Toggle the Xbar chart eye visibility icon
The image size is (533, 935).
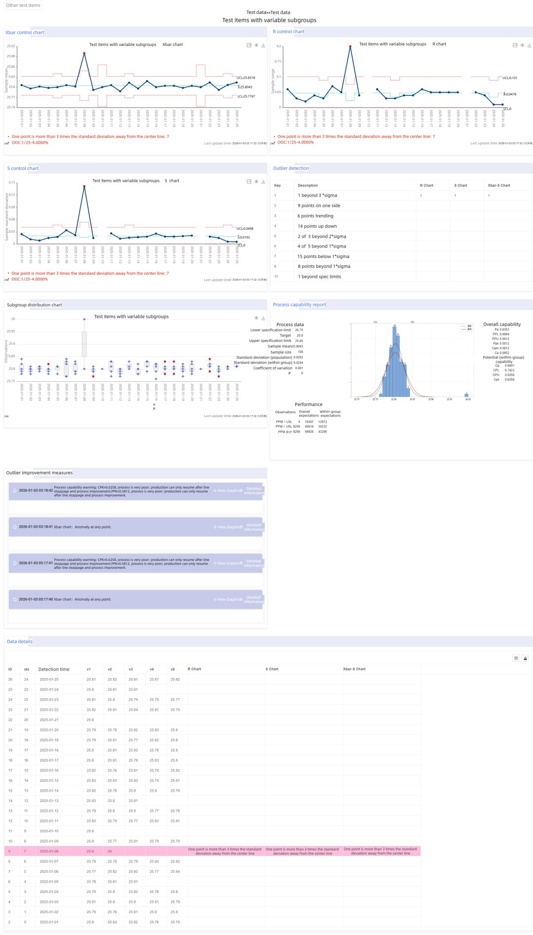(256, 45)
